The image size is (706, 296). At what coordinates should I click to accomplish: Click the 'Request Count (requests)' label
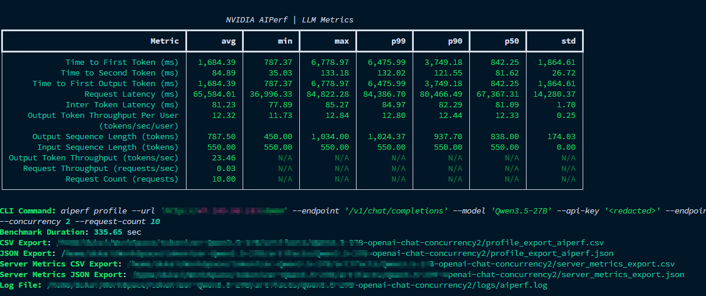[x=122, y=179]
